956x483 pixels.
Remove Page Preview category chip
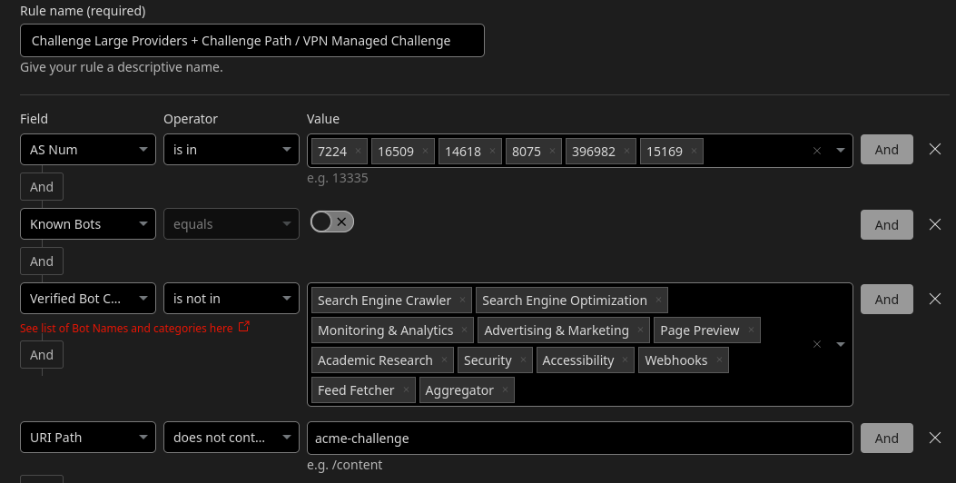pos(751,330)
